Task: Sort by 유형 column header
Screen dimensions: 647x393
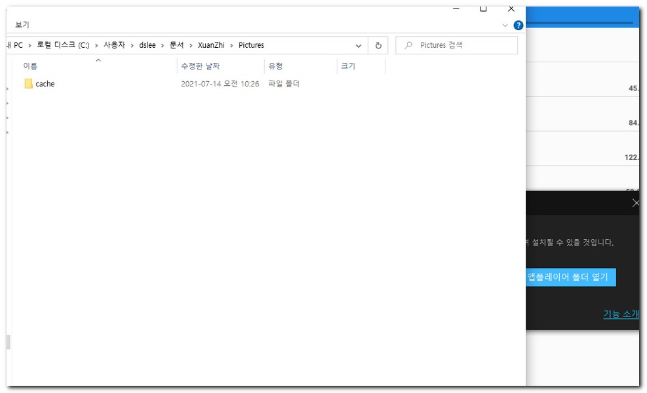Action: click(x=275, y=67)
